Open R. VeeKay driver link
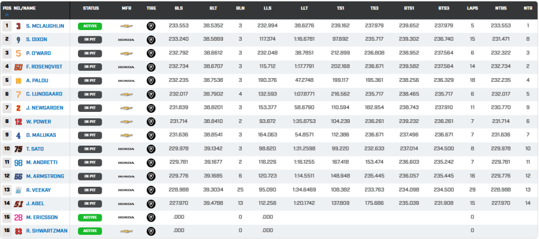 pos(38,190)
